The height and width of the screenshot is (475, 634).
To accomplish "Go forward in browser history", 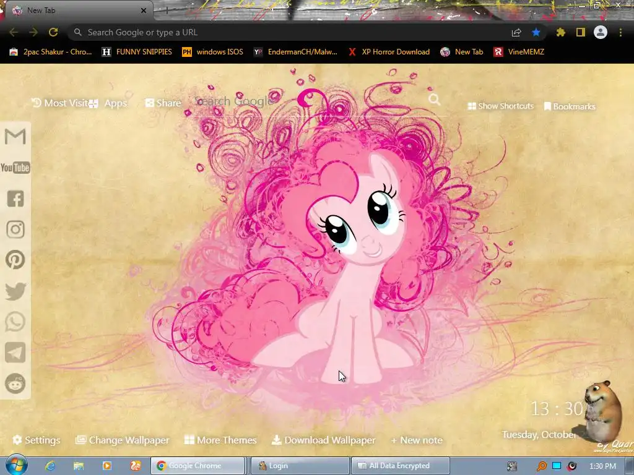I will (33, 32).
